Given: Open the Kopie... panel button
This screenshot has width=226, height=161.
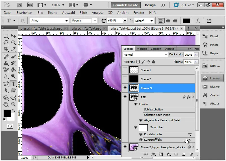Looking at the screenshot, I should (212, 53).
